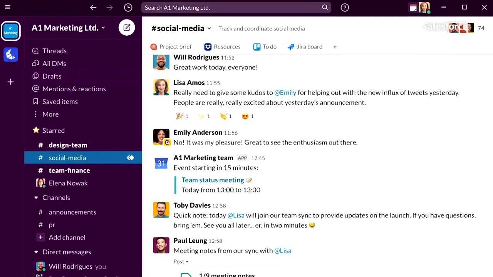Click the @Lisa mention in Toby's message
The width and height of the screenshot is (493, 277).
236,215
